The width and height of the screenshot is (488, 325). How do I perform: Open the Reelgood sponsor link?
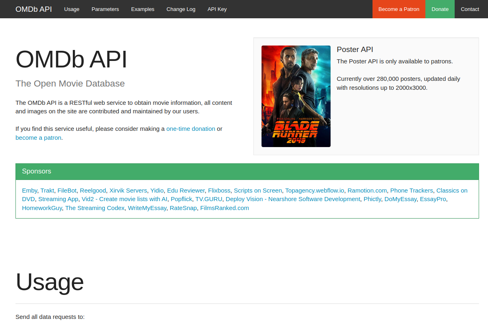point(93,191)
